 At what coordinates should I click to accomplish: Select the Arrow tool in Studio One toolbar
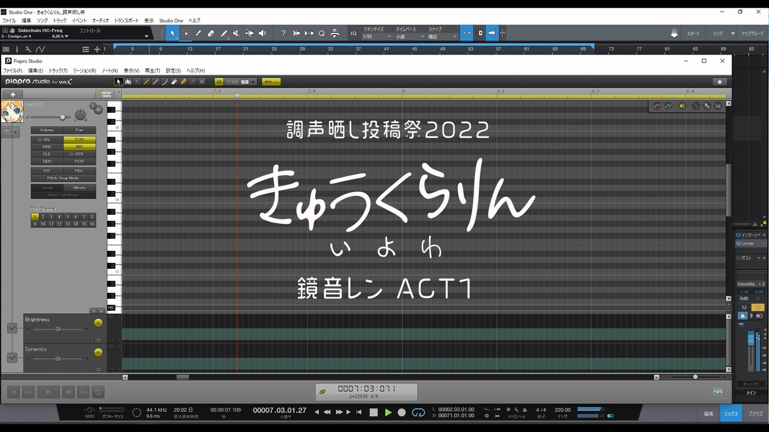172,34
